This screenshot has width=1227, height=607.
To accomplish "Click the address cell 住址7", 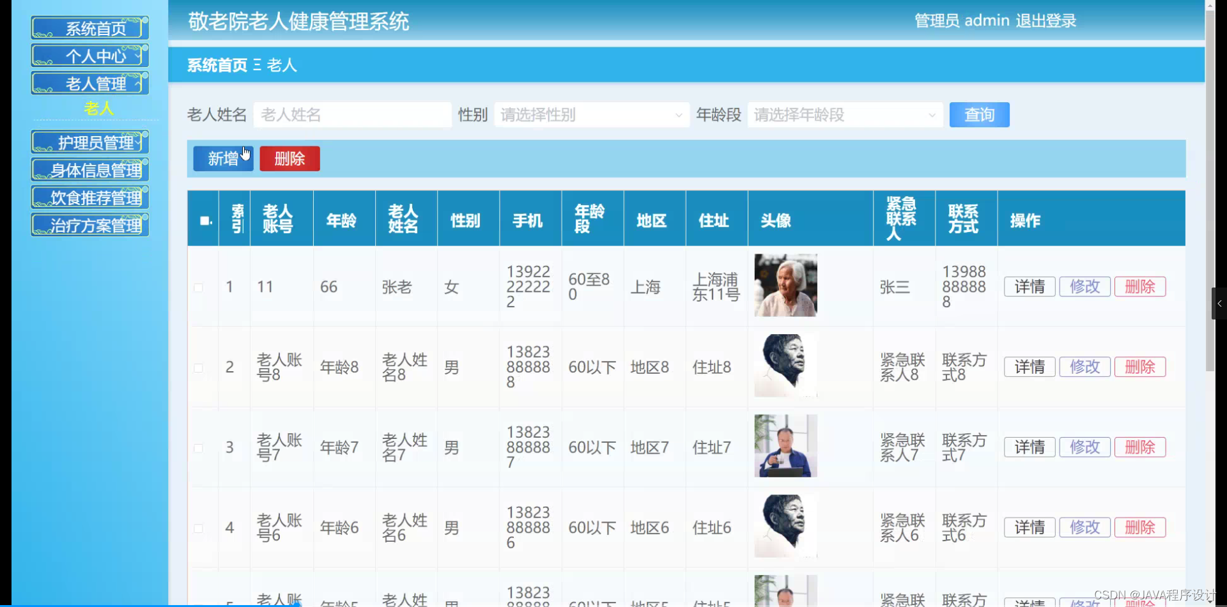I will point(712,448).
